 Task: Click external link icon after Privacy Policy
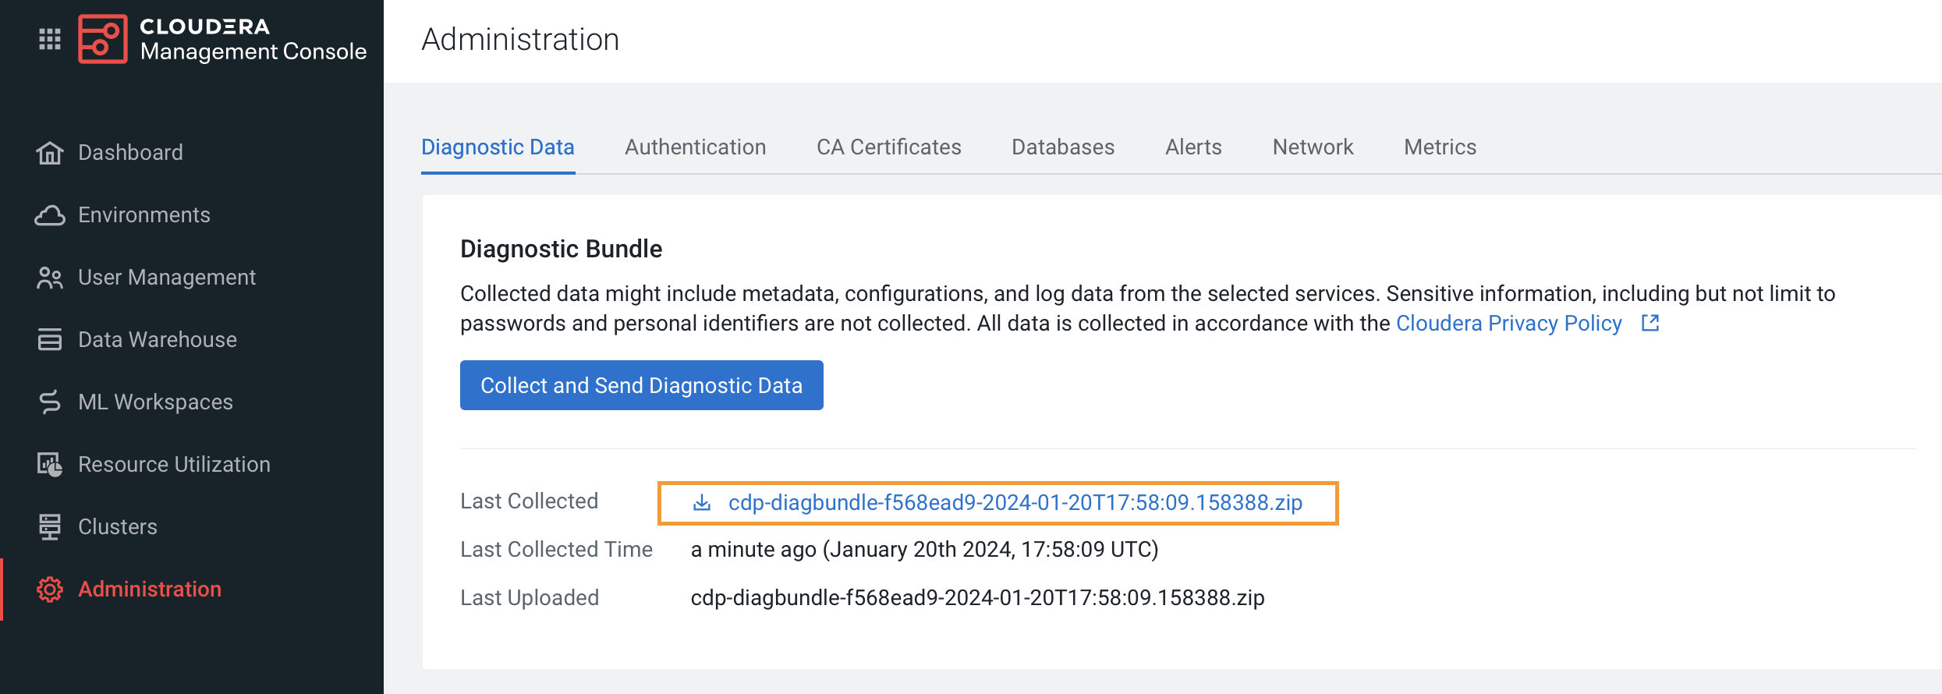(1650, 323)
